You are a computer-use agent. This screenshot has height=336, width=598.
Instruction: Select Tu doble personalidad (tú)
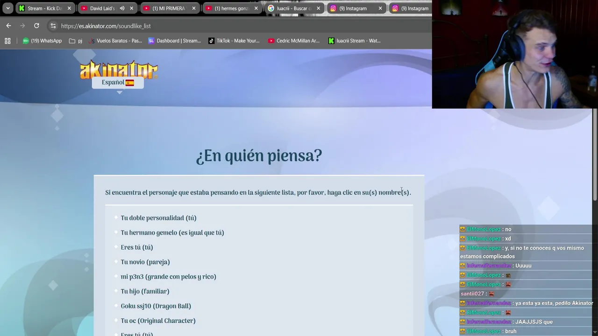click(x=158, y=218)
